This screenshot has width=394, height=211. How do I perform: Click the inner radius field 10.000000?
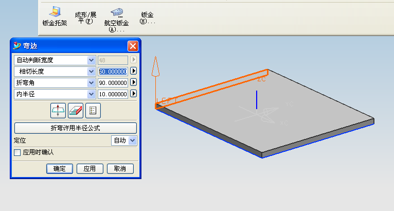[113, 94]
